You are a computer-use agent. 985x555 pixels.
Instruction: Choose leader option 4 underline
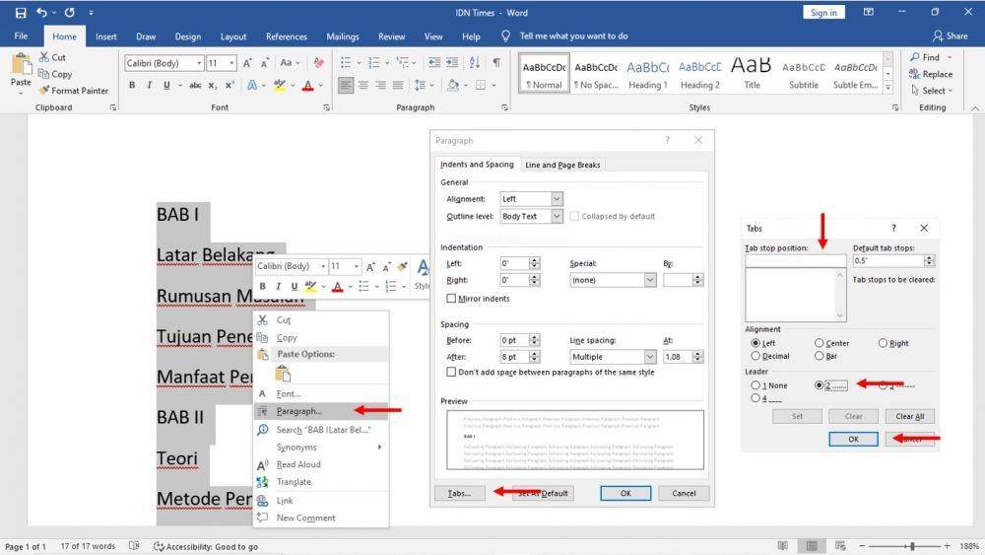(x=755, y=398)
